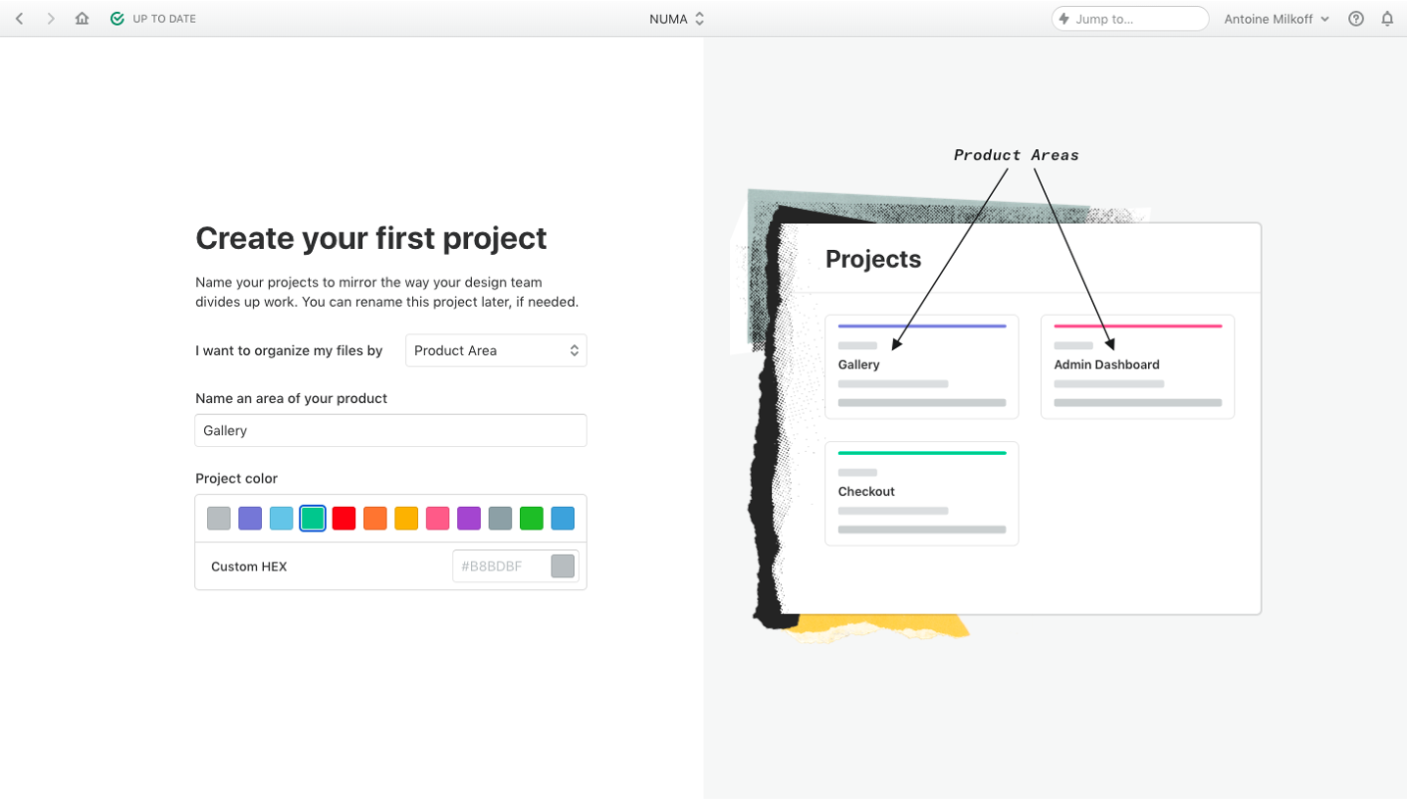Go forward with the right arrow icon
The width and height of the screenshot is (1407, 799).
click(x=51, y=19)
